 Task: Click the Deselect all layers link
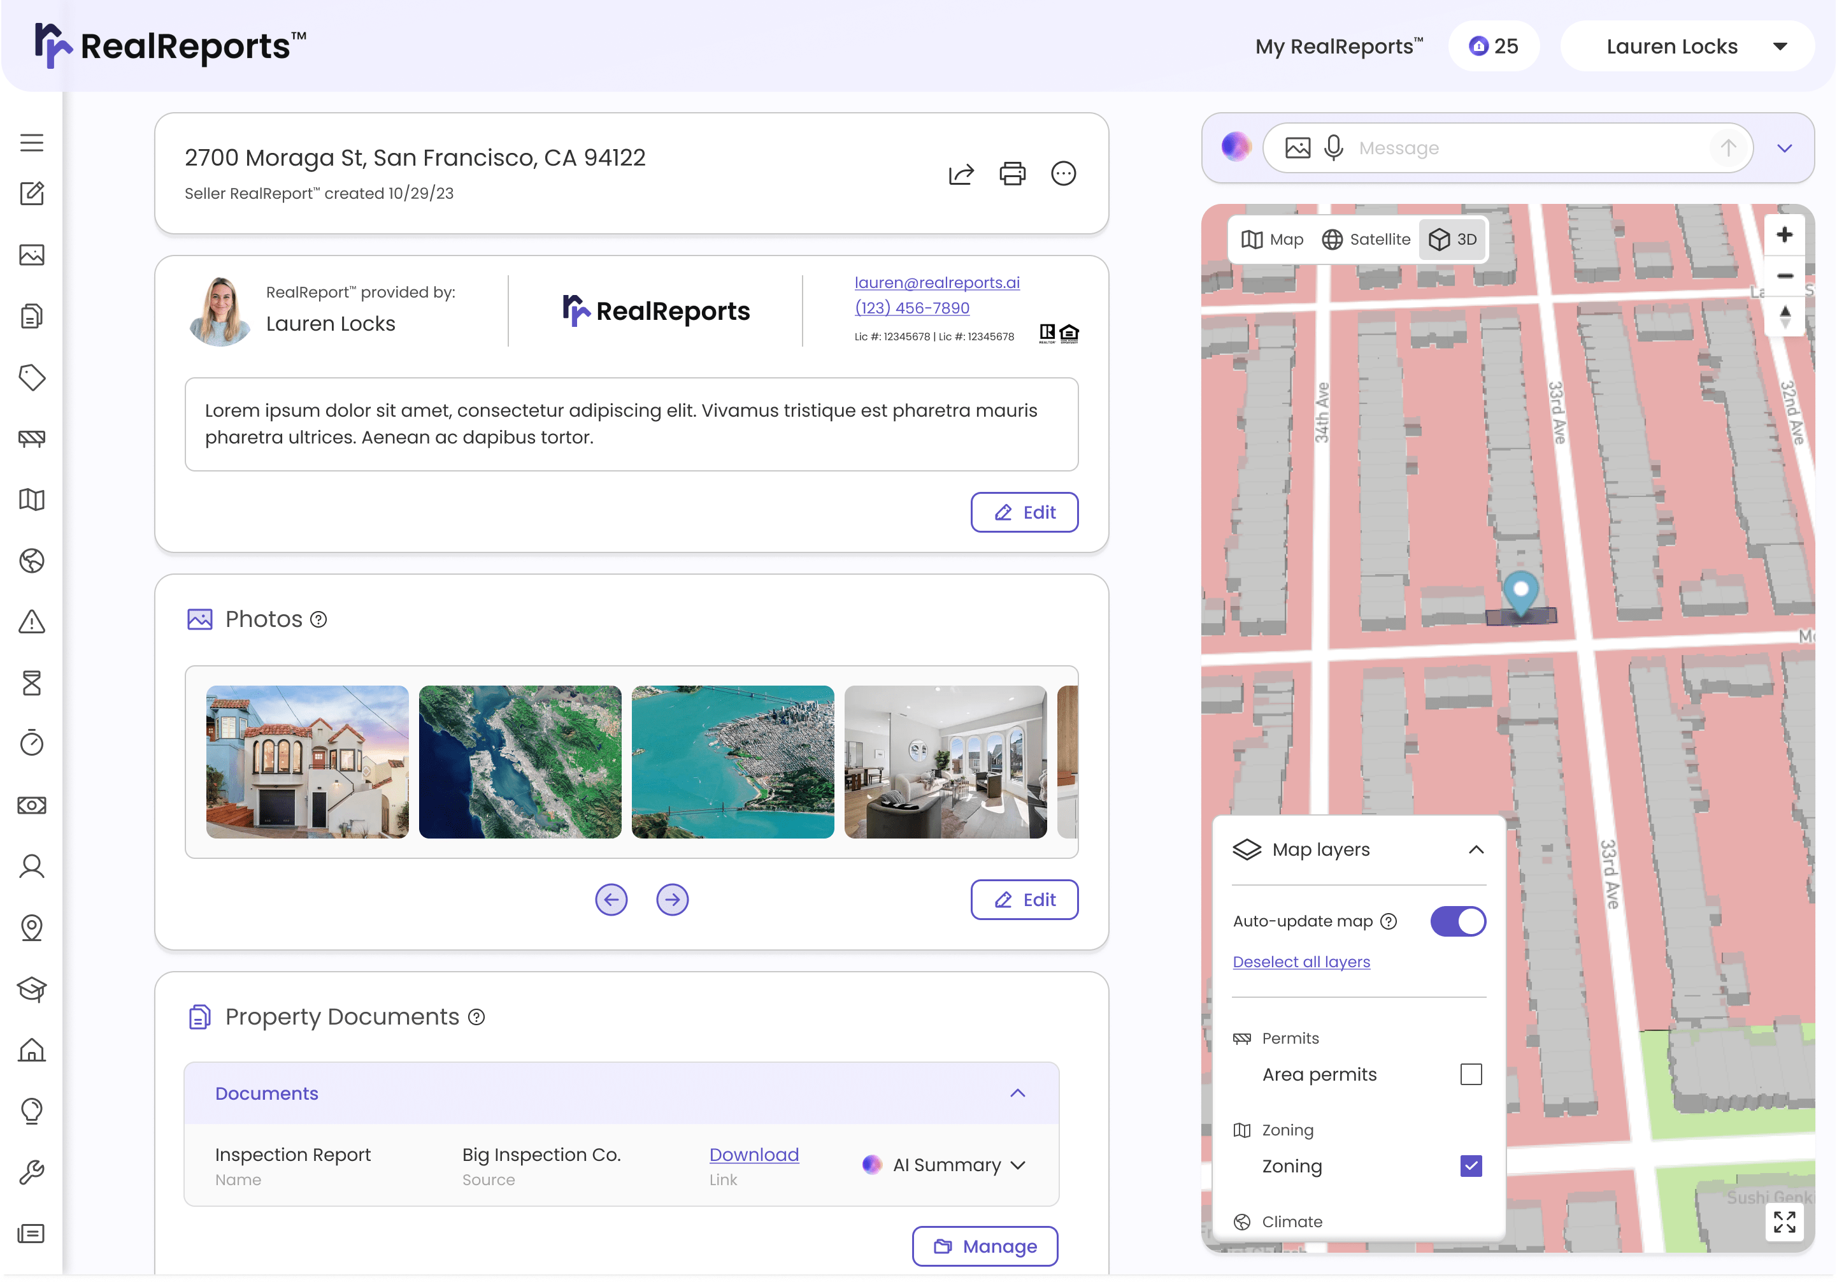[x=1301, y=962]
